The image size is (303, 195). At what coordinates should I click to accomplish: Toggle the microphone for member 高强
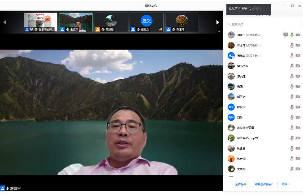pos(292,86)
